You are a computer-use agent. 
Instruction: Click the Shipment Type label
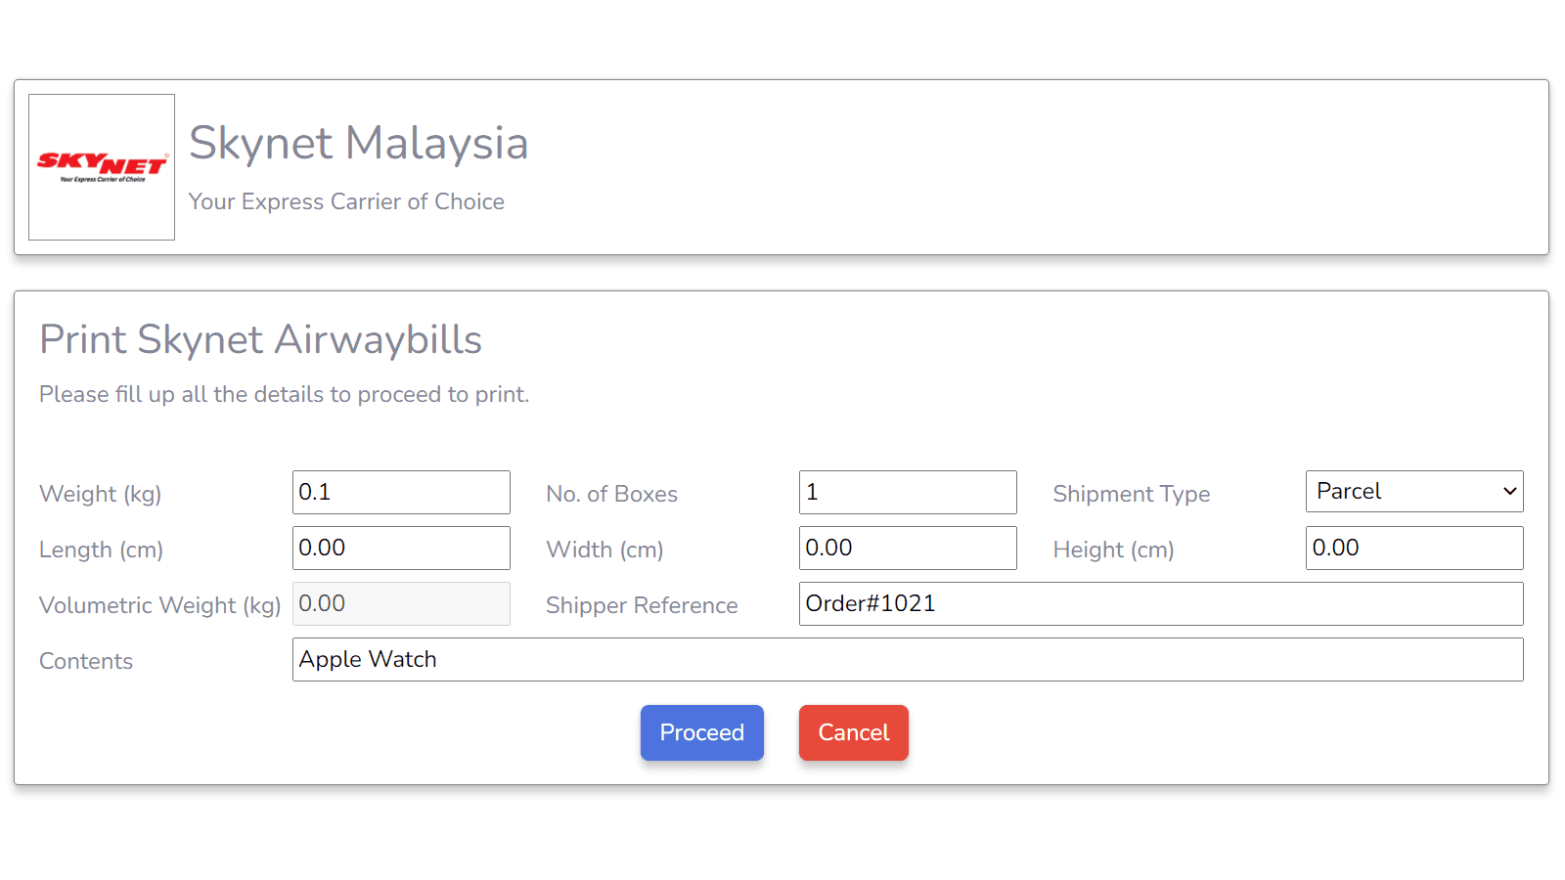coord(1131,494)
